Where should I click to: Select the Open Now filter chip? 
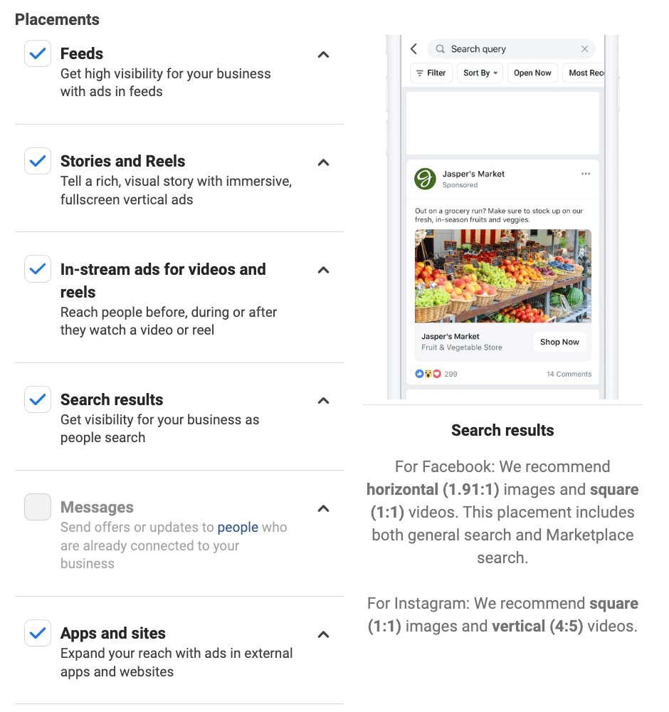[x=532, y=73]
